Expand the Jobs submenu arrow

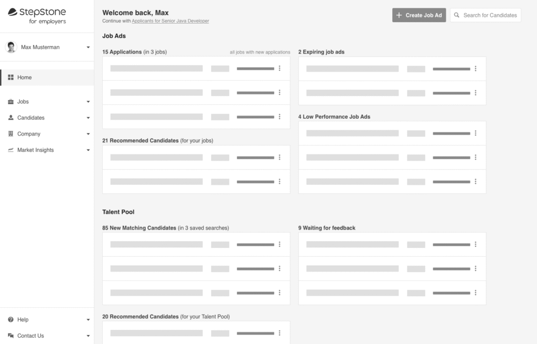(x=88, y=102)
